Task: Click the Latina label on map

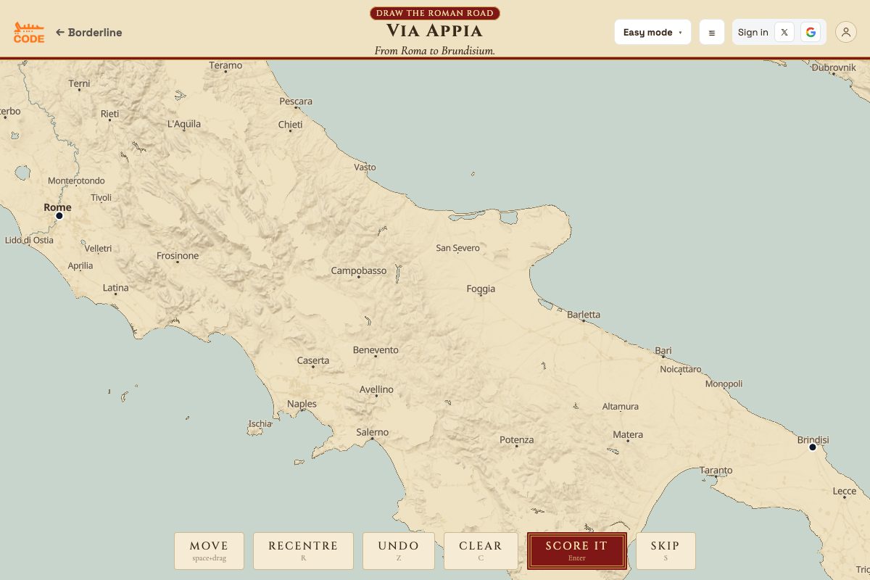Action: [115, 288]
